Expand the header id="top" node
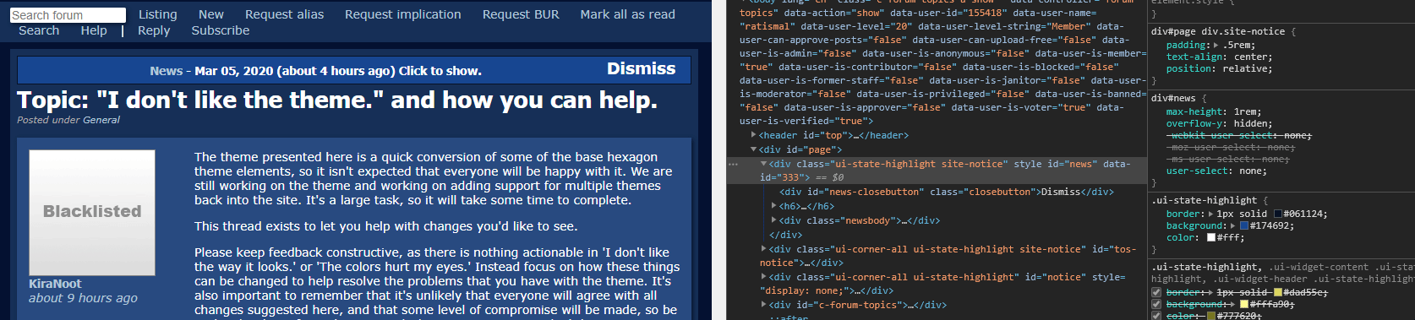1415x320 pixels. pos(754,135)
